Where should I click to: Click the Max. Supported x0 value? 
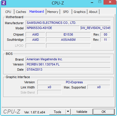click(99, 87)
